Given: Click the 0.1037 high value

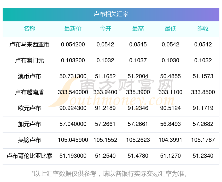Looking at the screenshot, I should point(138,60).
